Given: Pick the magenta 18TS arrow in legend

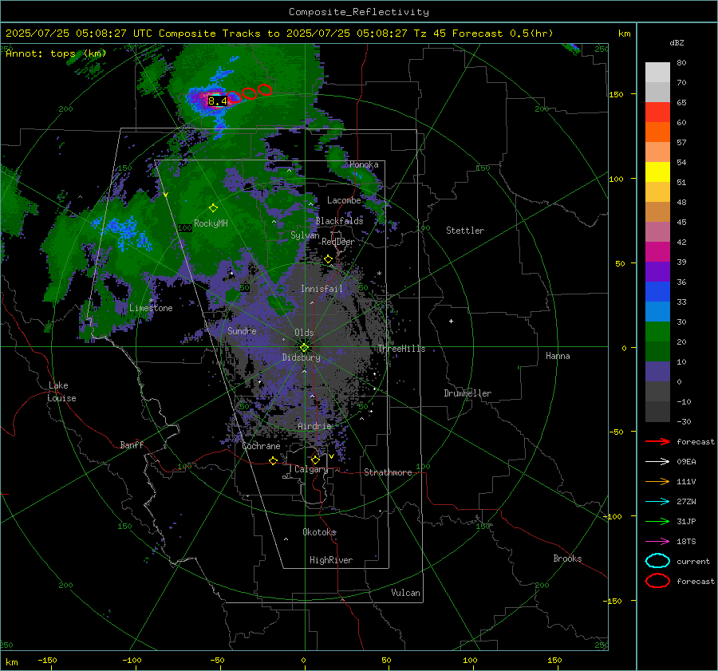Looking at the screenshot, I should click(x=657, y=542).
